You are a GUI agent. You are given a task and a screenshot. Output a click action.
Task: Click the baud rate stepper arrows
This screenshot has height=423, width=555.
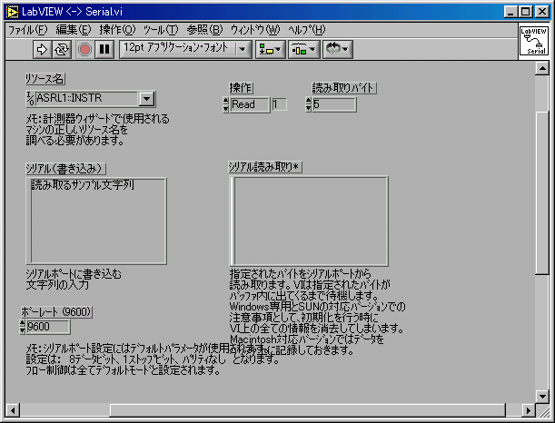coord(23,327)
